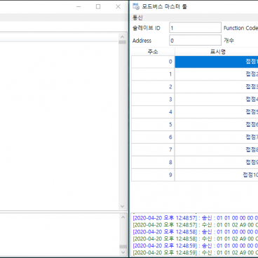
Task: Click upper pane scroll-up arrow in left window
Action: 122,37
